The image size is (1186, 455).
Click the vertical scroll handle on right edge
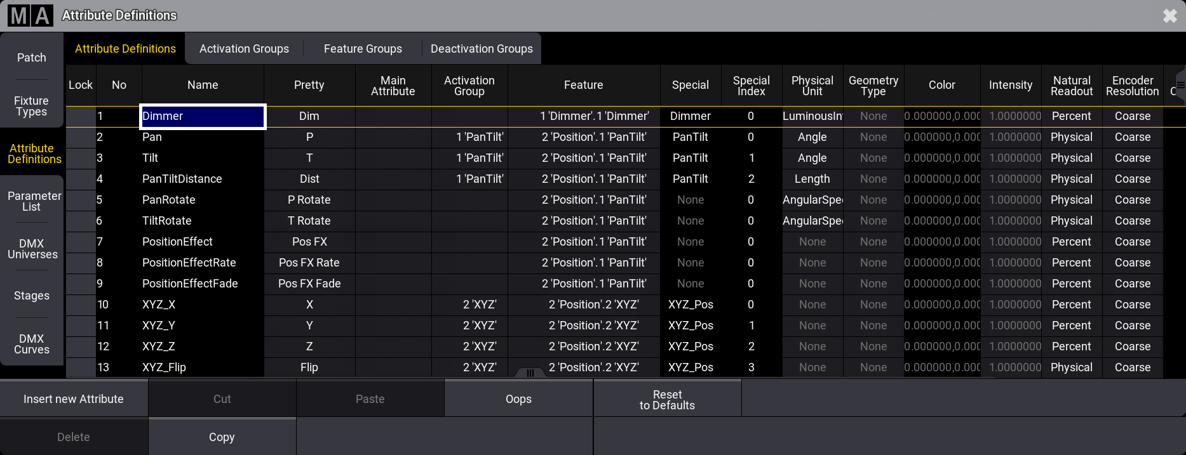click(x=1180, y=84)
